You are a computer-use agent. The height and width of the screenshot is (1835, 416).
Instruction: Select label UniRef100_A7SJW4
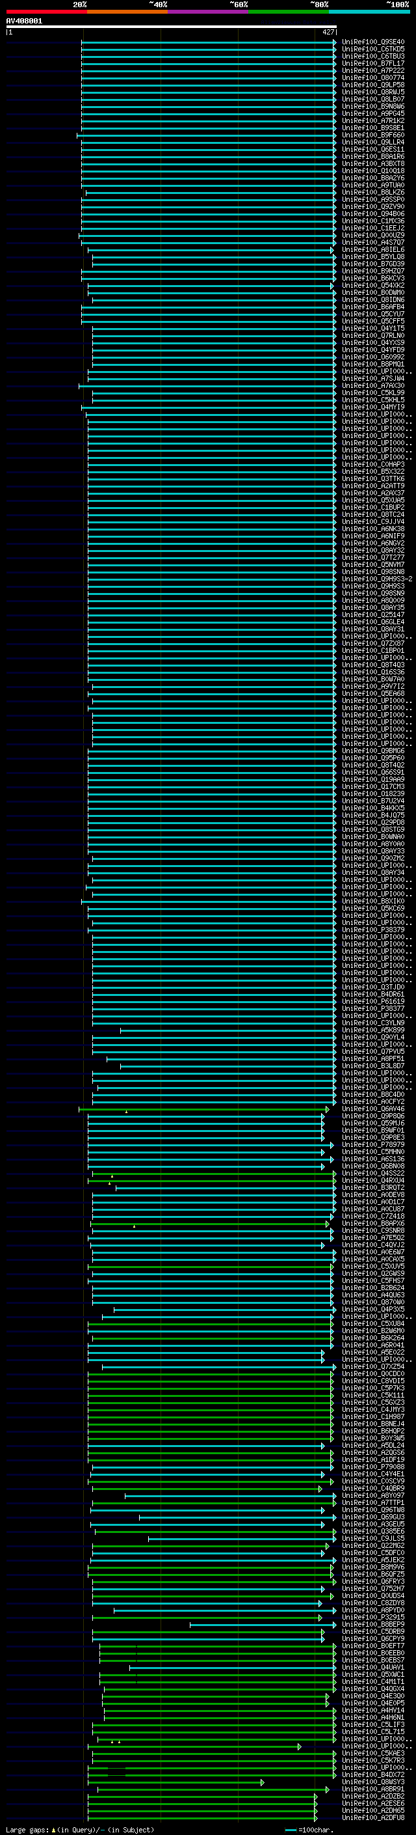click(373, 378)
